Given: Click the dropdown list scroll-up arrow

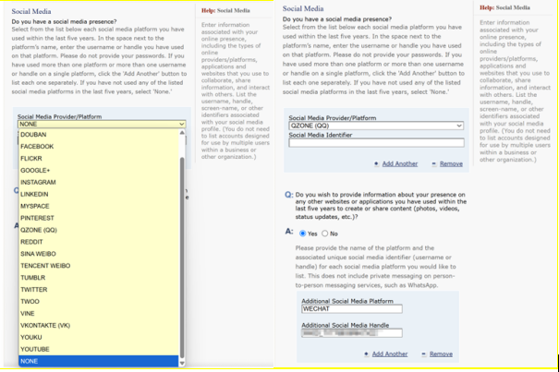Looking at the screenshot, I should tap(182, 133).
